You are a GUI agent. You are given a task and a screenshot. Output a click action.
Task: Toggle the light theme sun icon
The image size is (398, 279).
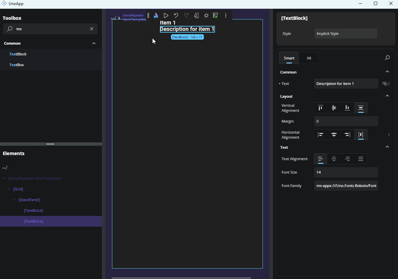pos(206,15)
